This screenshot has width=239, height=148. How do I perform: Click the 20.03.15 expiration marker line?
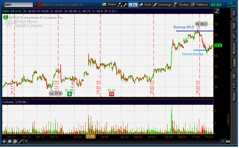(200, 55)
